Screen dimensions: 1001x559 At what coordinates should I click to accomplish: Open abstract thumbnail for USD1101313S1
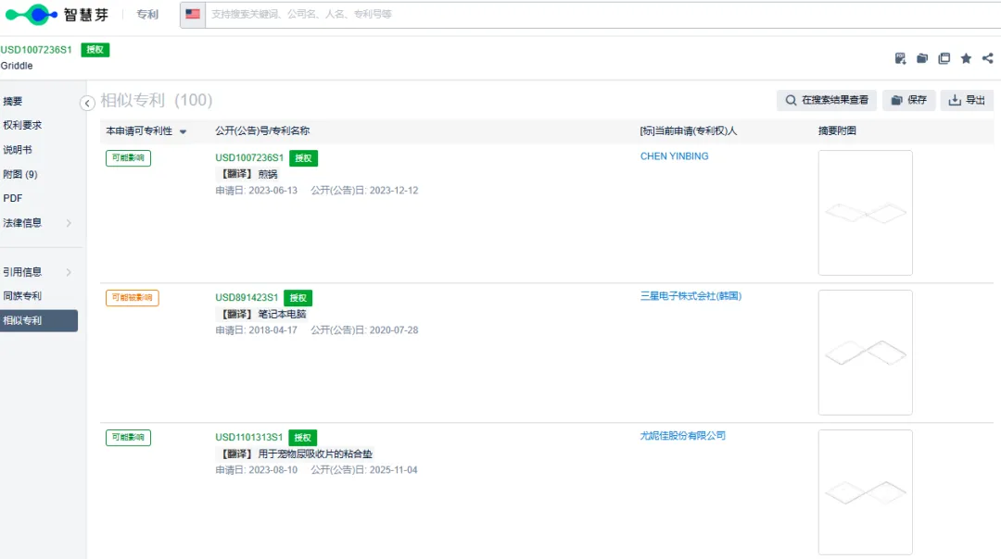click(865, 492)
